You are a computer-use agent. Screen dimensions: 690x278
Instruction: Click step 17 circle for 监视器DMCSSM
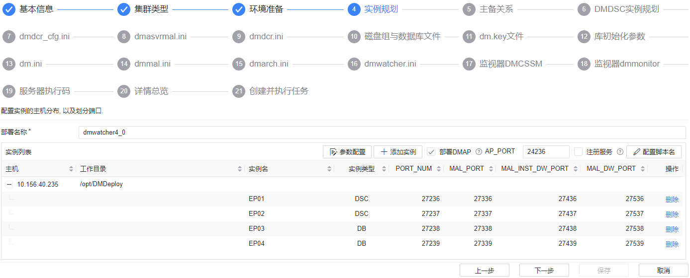pos(469,64)
